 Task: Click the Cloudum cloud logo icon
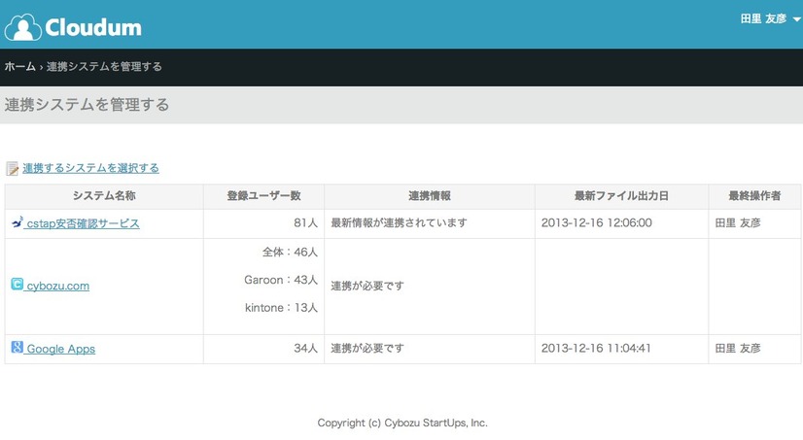[23, 27]
